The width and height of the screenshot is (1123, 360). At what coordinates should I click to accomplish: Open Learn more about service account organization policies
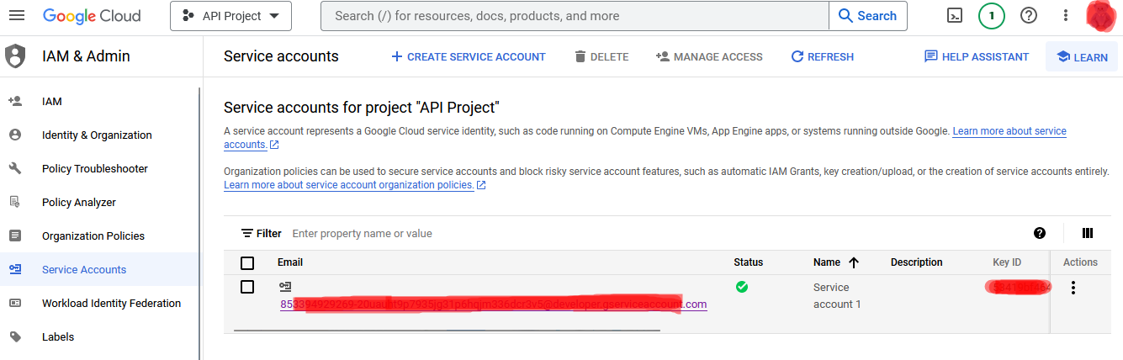(x=348, y=185)
